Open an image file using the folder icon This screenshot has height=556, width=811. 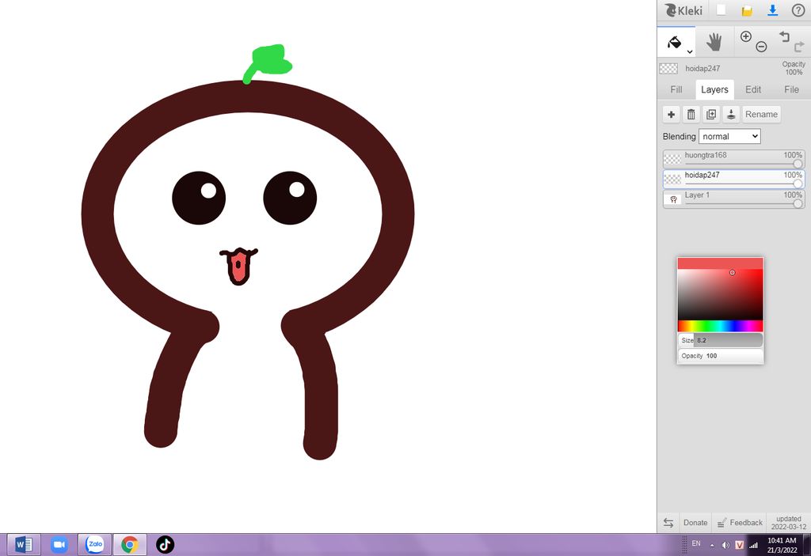point(746,10)
